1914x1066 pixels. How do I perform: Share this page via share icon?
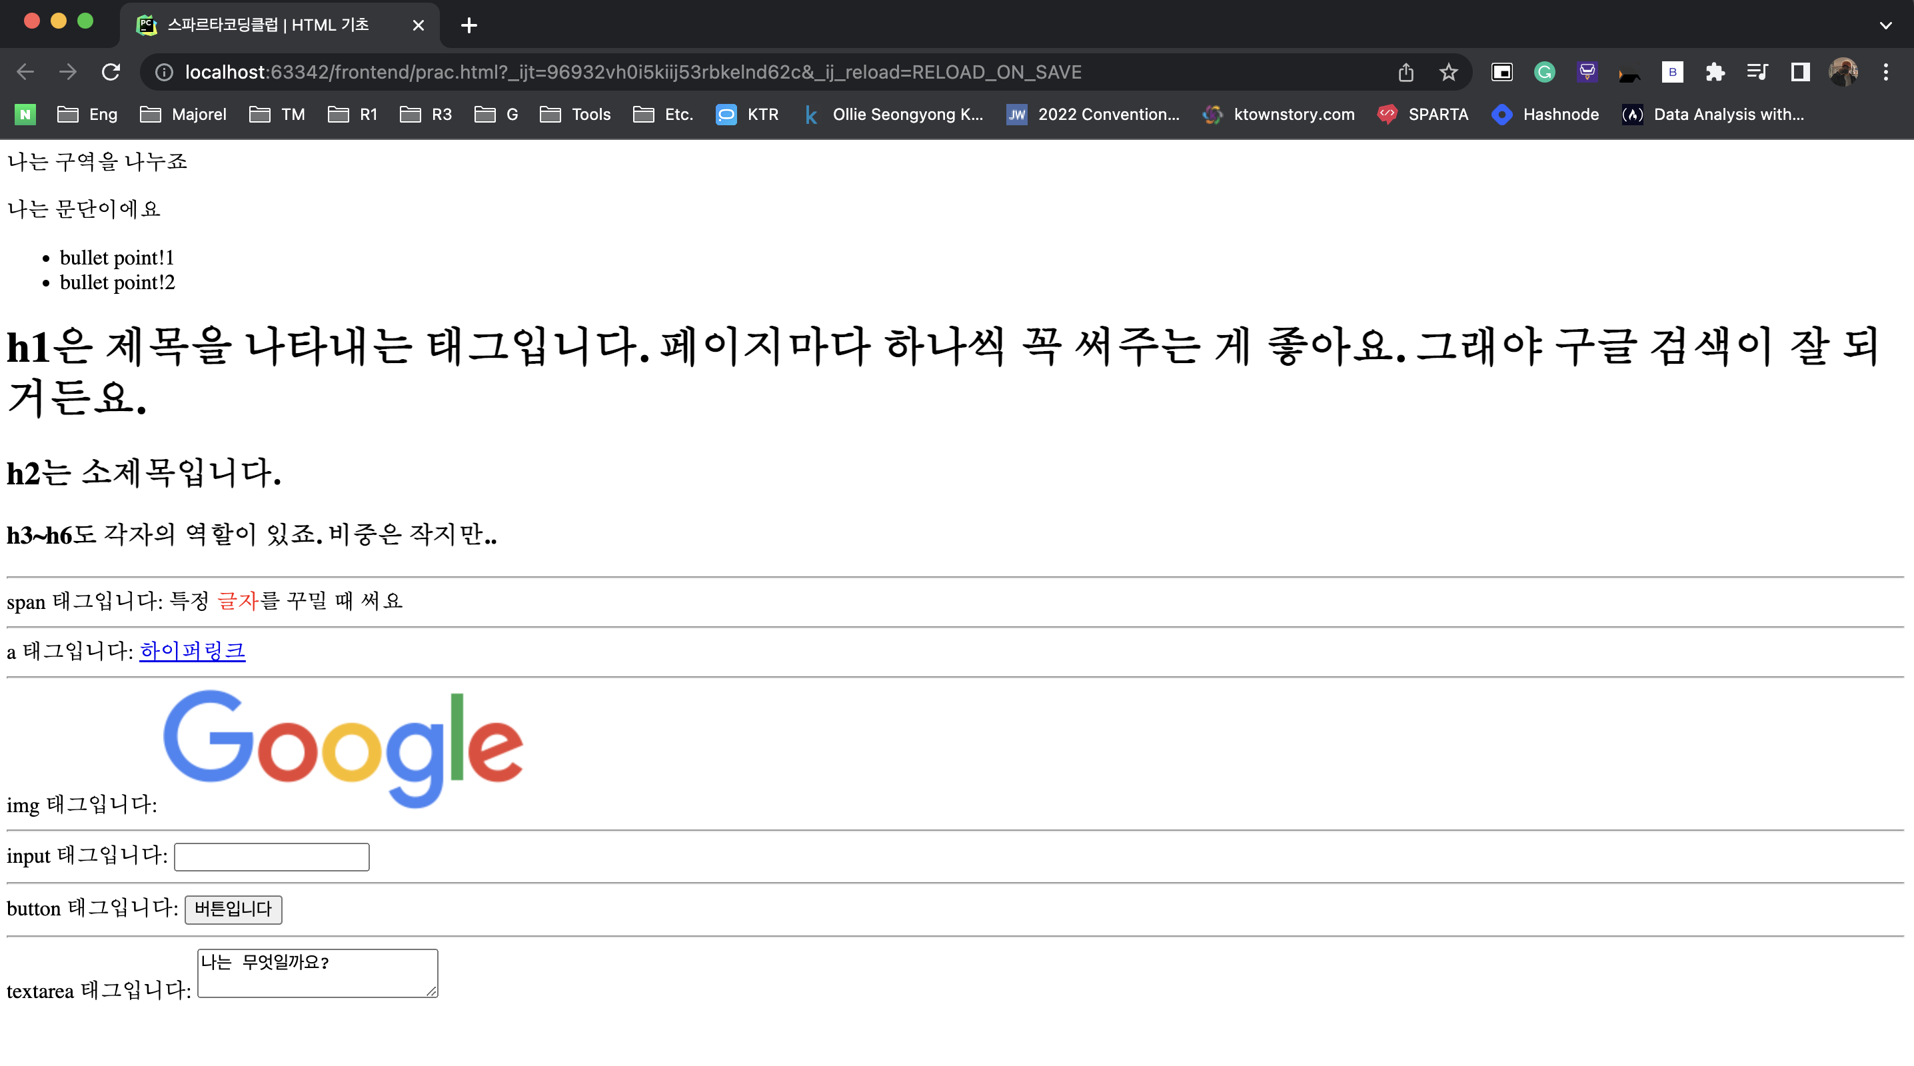1406,72
